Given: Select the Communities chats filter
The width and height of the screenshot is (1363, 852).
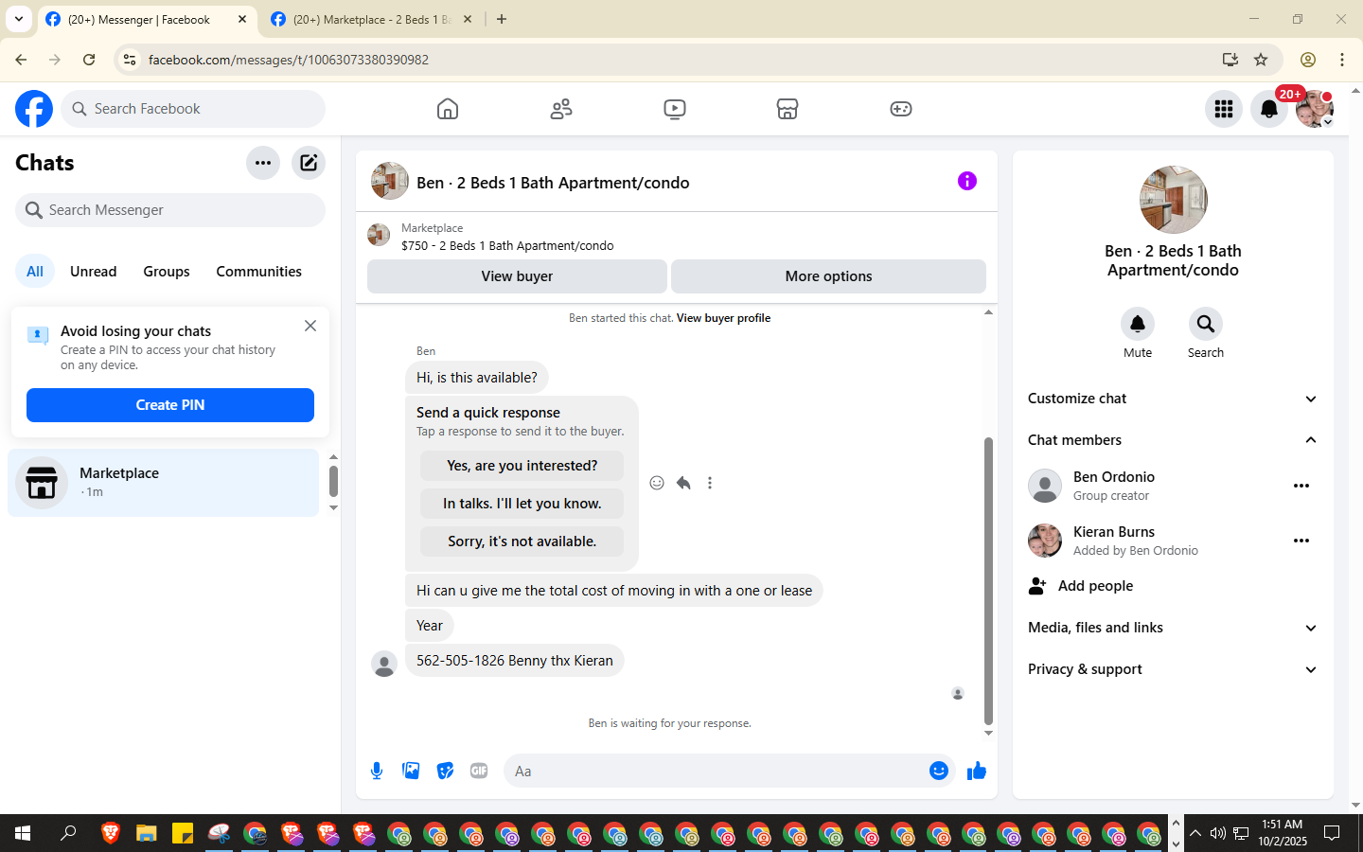Looking at the screenshot, I should point(259,272).
